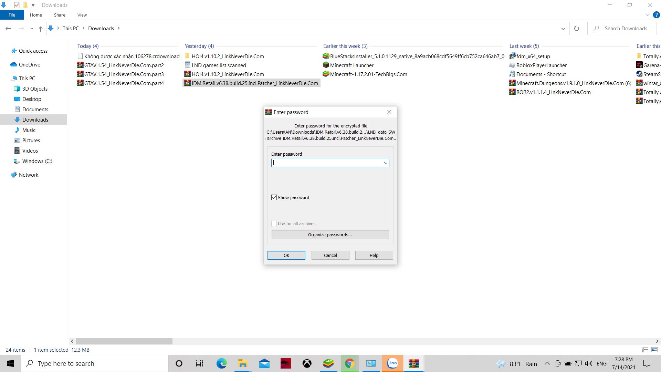This screenshot has height=372, width=661.
Task: Click the Organize passwords button
Action: pyautogui.click(x=330, y=234)
